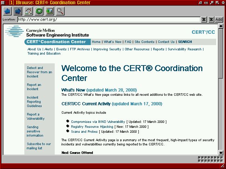This screenshot has width=226, height=169.
Task: Click the CERT Coordination Center banner
Action: point(58,42)
